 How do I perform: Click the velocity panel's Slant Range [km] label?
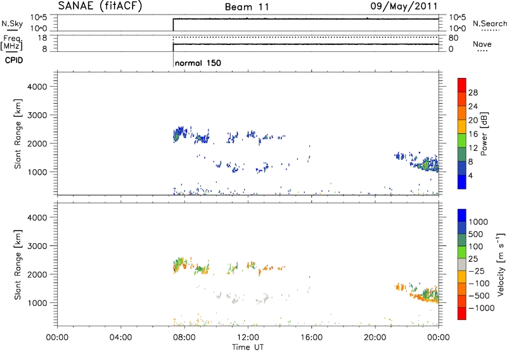(x=18, y=265)
